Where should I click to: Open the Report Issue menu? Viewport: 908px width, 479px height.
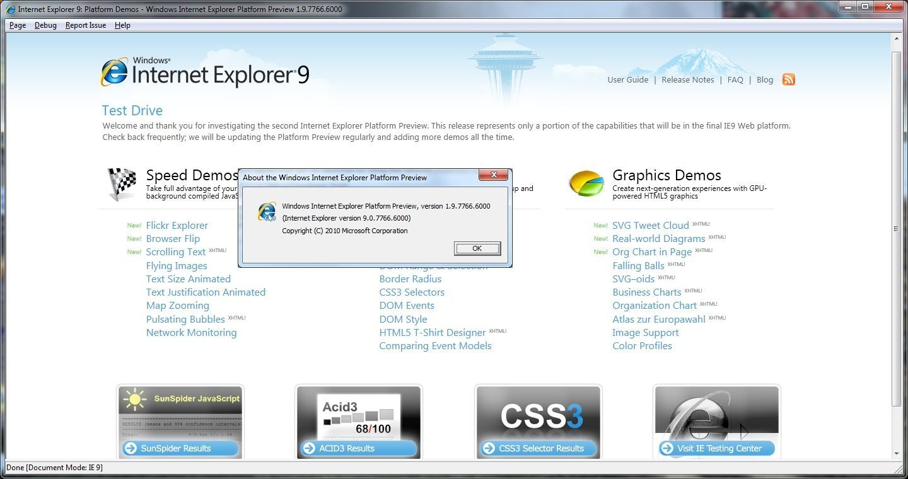point(86,25)
